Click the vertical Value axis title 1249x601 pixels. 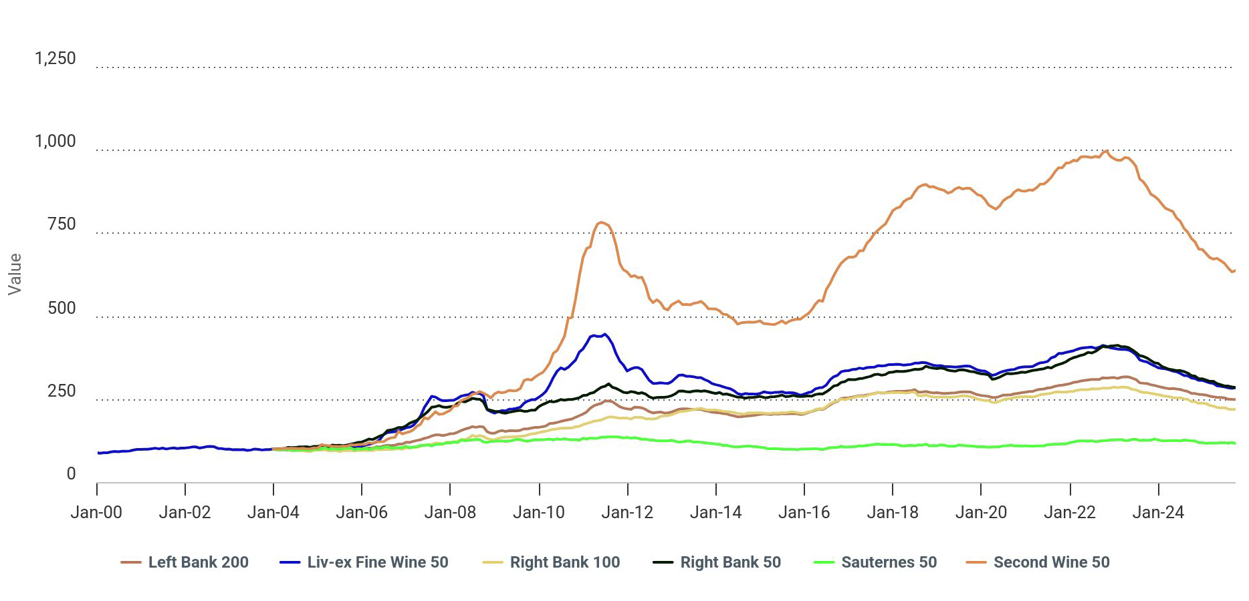(15, 274)
